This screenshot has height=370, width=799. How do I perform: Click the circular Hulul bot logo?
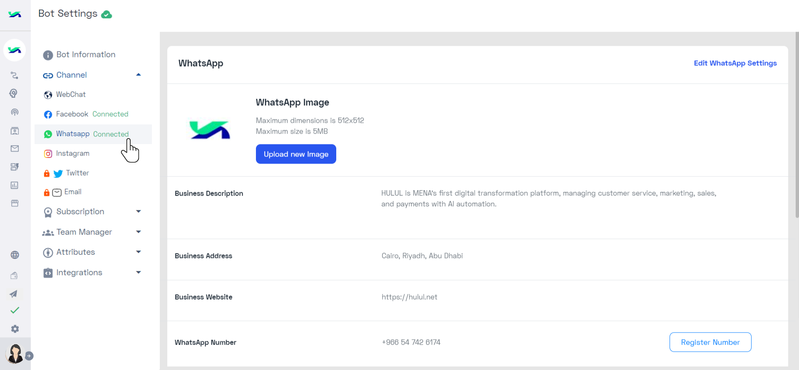tap(15, 50)
